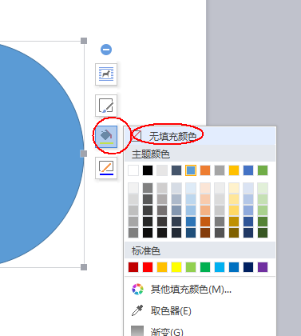Viewport: 301px width, 336px height.
Task: Choose 无填充颜色 (no fill color)
Action: [200, 136]
